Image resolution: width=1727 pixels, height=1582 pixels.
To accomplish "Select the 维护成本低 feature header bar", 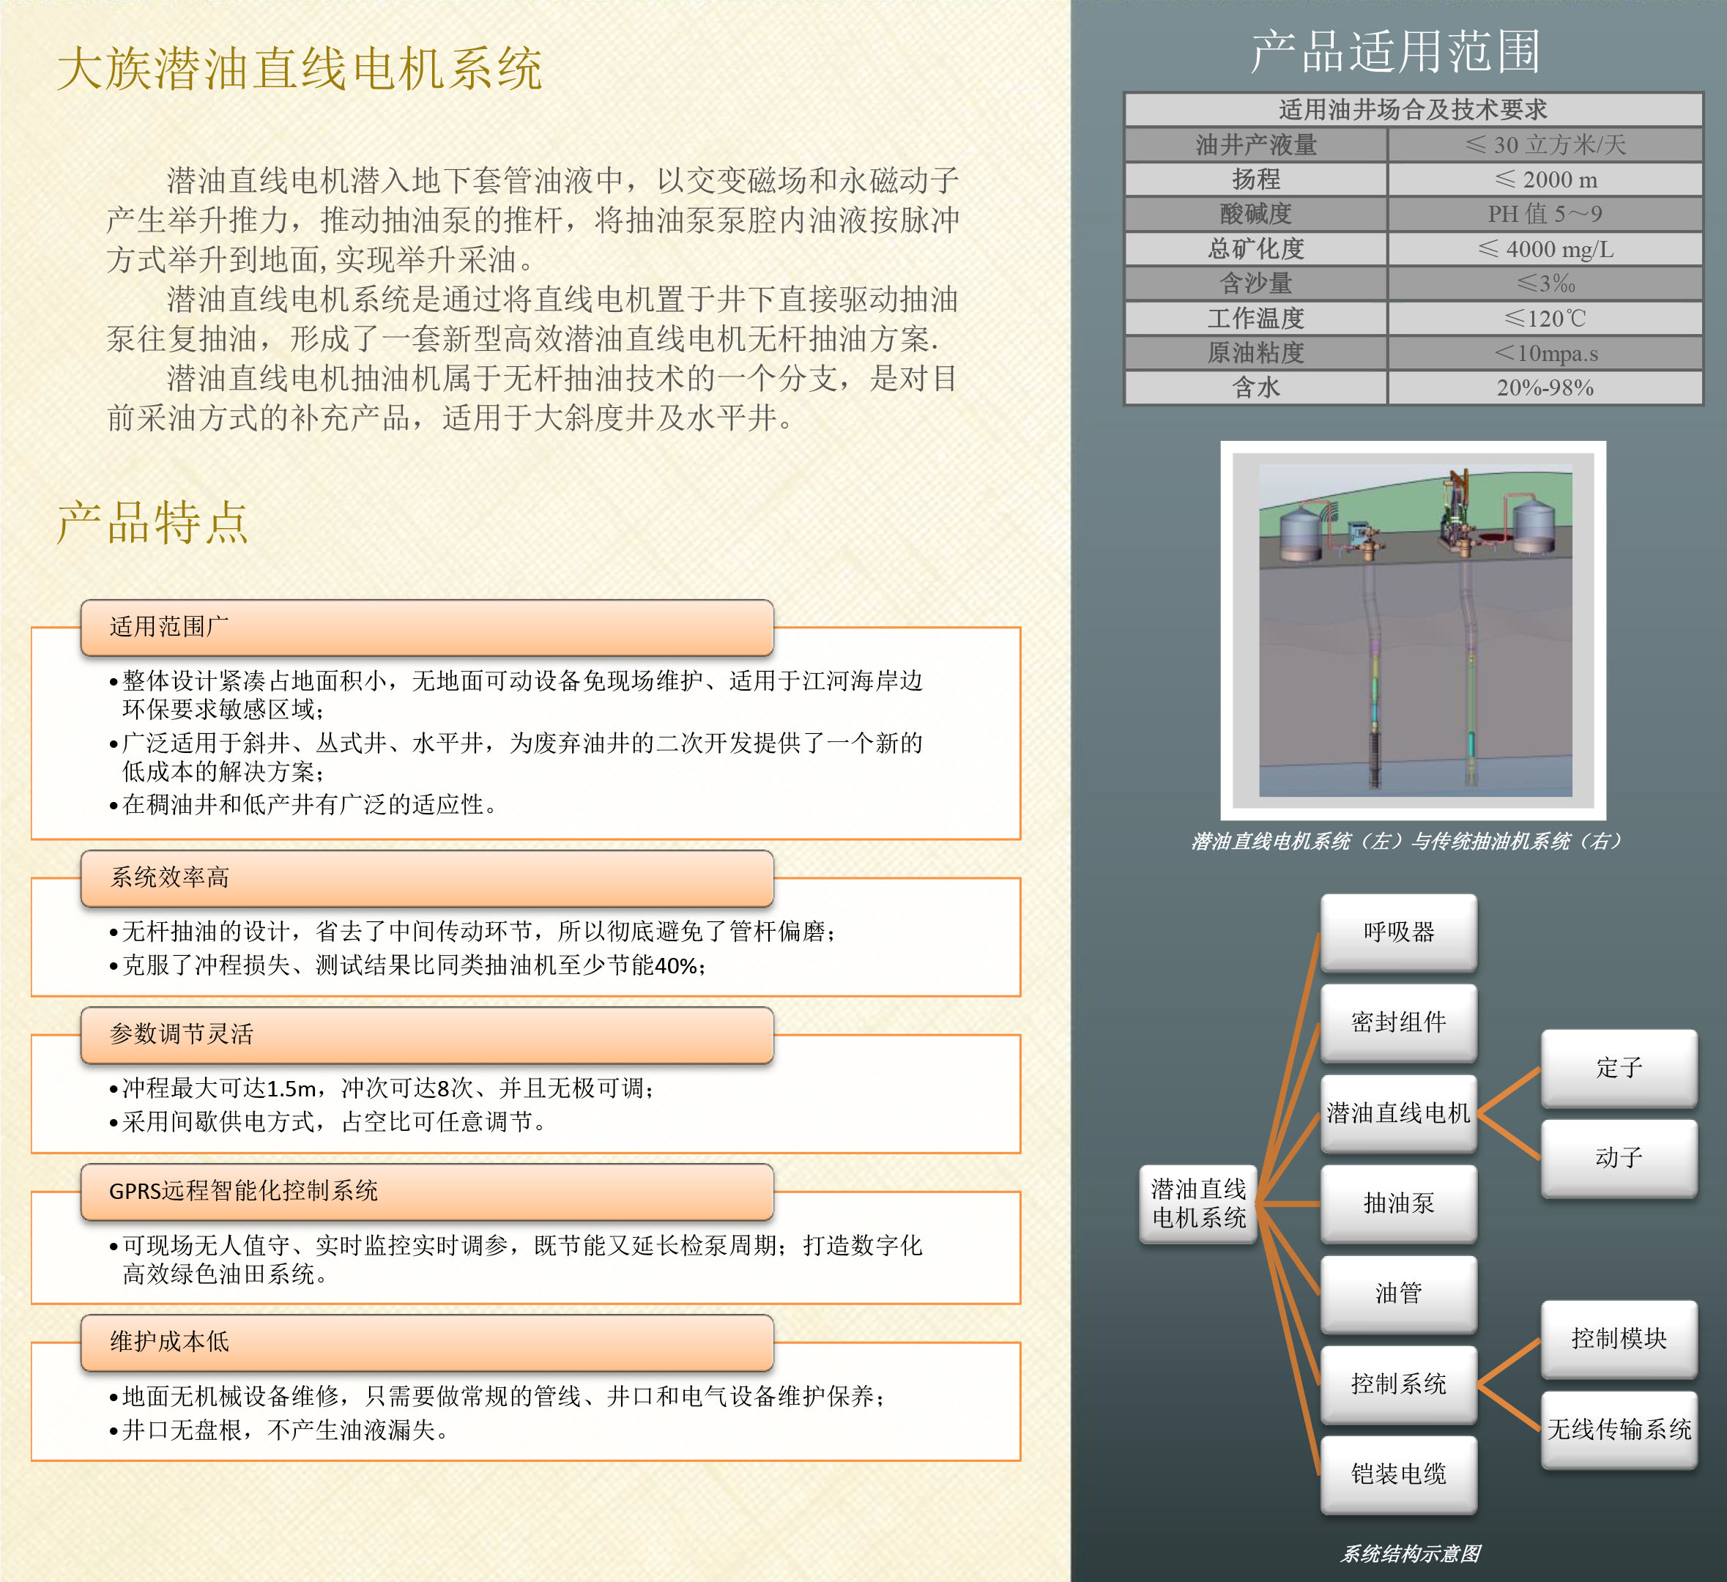I will click(428, 1343).
